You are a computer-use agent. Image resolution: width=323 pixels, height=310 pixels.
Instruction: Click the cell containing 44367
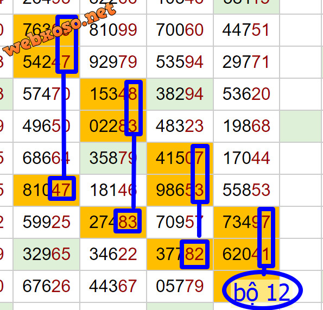(113, 286)
